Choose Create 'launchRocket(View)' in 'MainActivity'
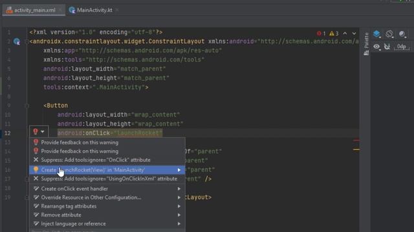Screen dimensions: 414x232 [x=107, y=170]
